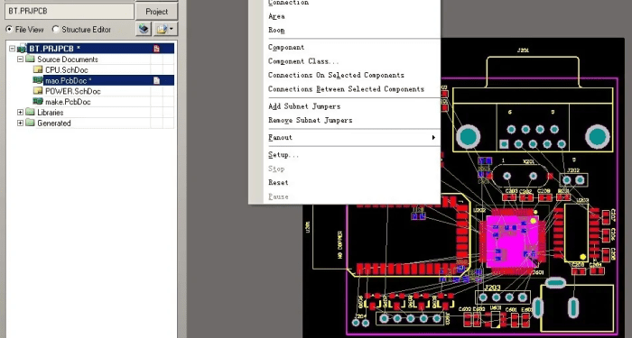
Task: Click the J203 header label on PCB
Action: coord(492,288)
